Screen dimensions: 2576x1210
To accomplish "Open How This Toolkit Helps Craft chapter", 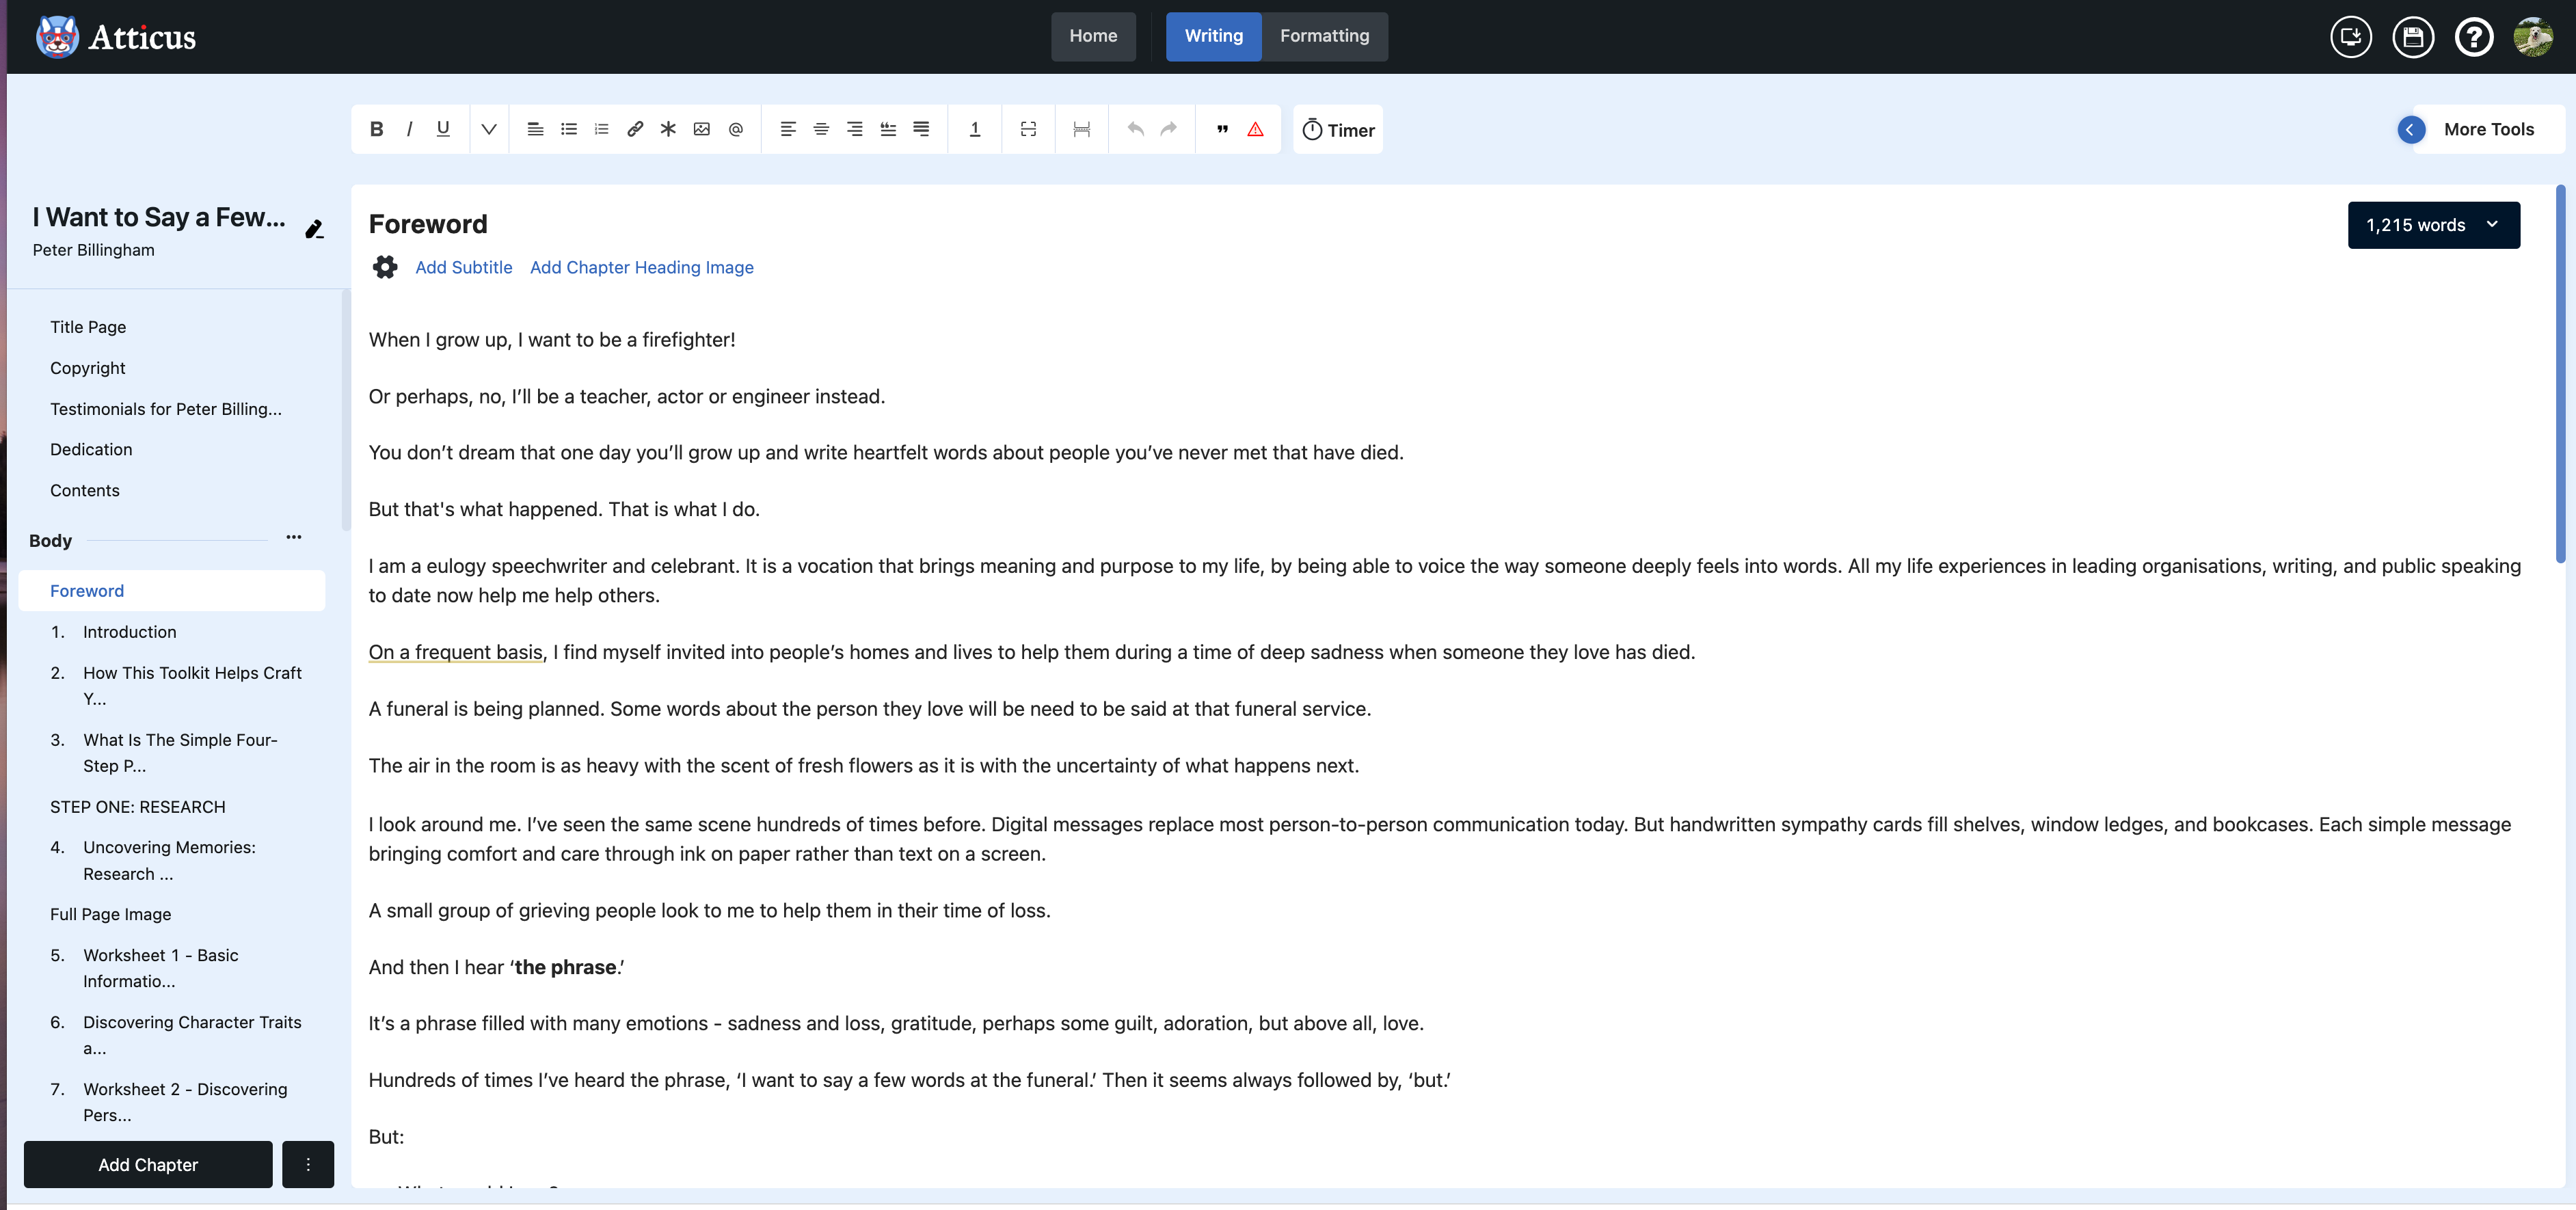I will click(192, 686).
